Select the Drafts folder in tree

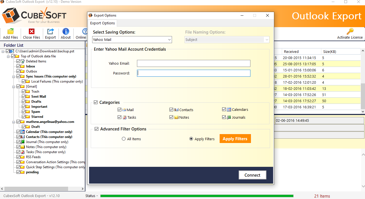pos(36,102)
